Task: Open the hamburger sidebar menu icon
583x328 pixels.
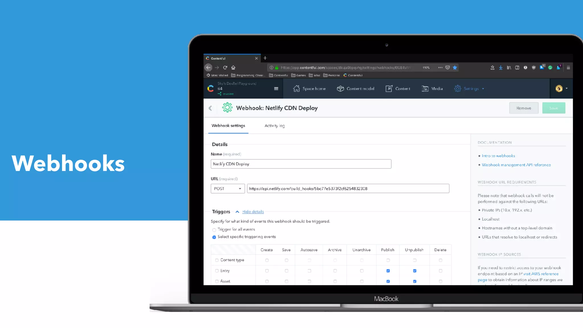Action: tap(276, 89)
